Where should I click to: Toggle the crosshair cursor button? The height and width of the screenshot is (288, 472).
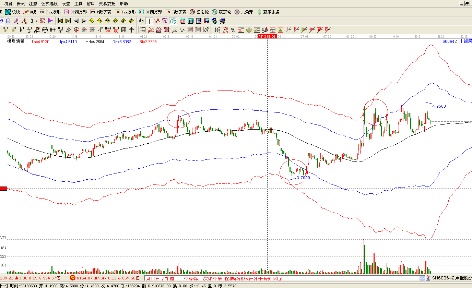(x=149, y=21)
